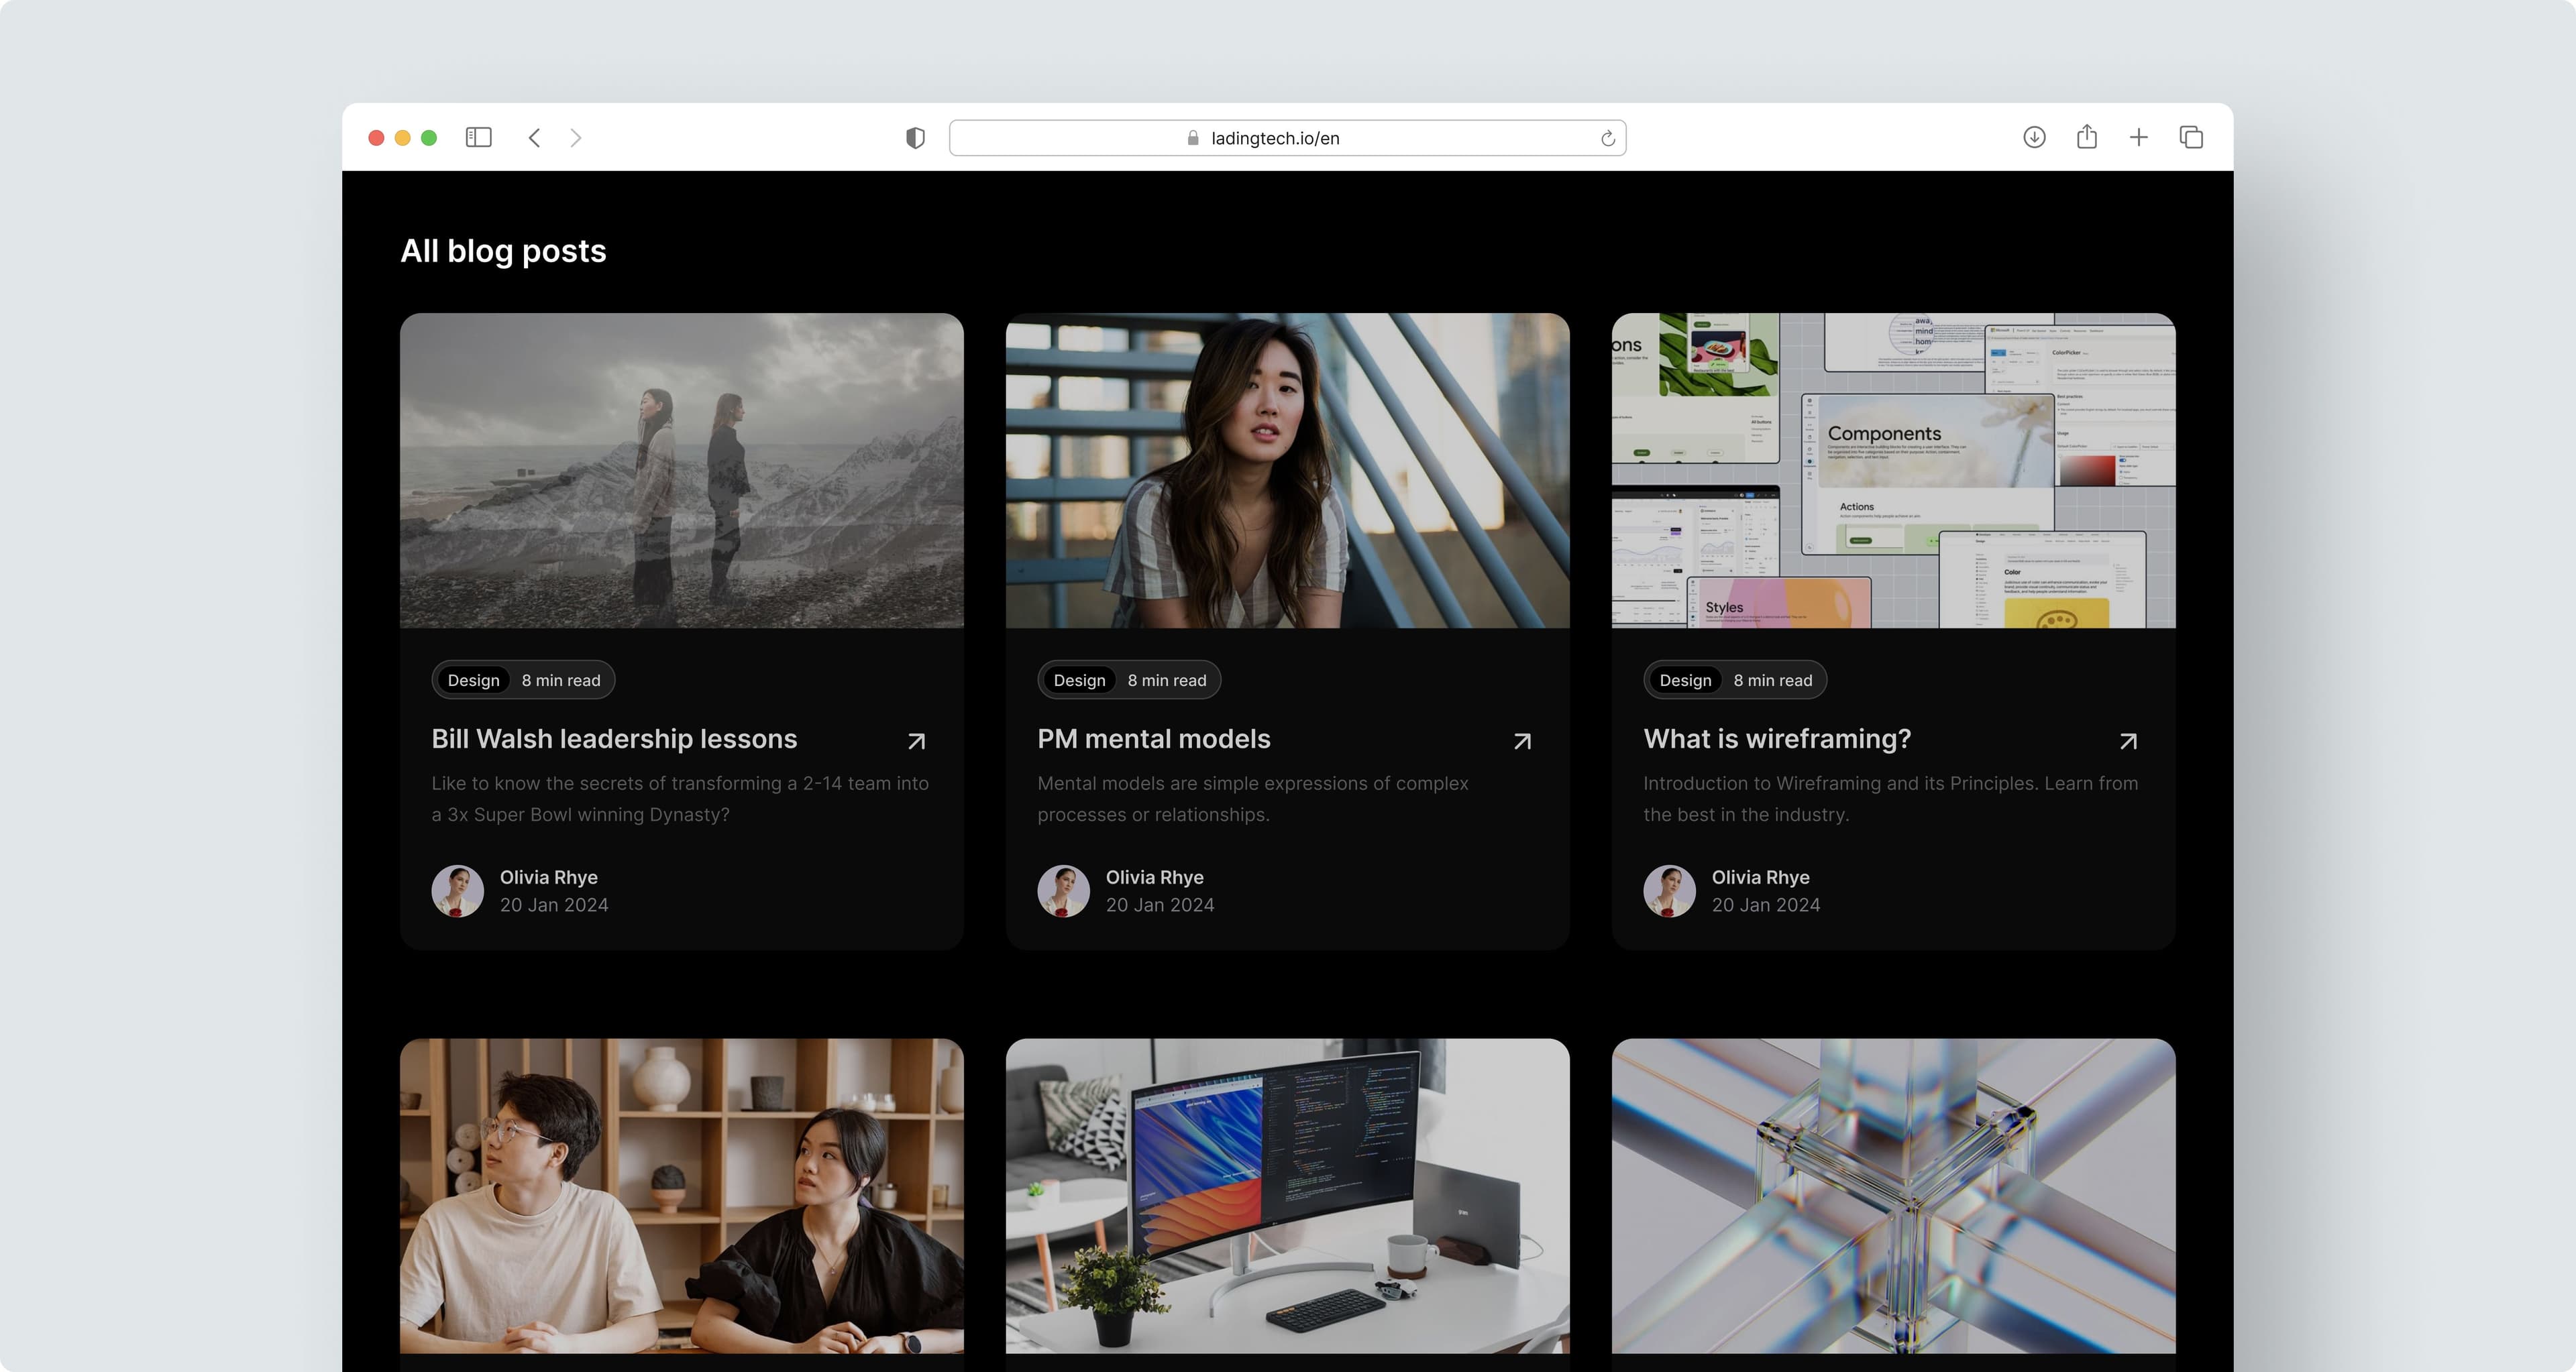Open the PM mental models post title
This screenshot has height=1372, width=2576.
point(1153,738)
